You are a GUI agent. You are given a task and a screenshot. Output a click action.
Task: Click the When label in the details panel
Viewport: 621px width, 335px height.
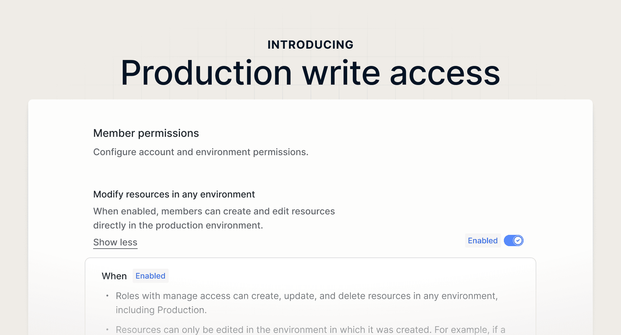(114, 276)
